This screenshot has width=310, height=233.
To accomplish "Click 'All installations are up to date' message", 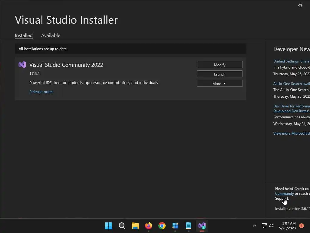I will pyautogui.click(x=43, y=49).
